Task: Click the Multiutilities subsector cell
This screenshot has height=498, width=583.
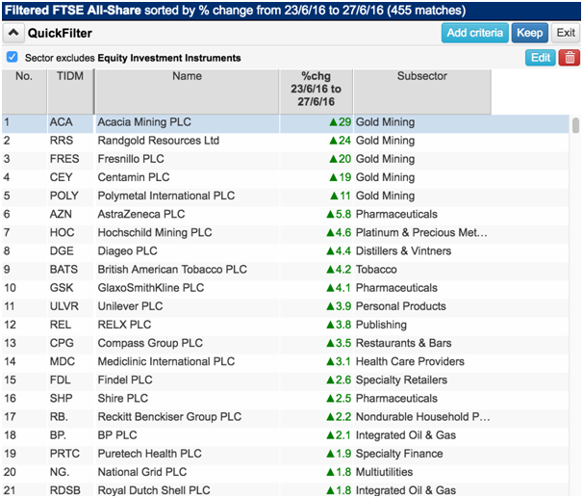Action: pyautogui.click(x=384, y=472)
